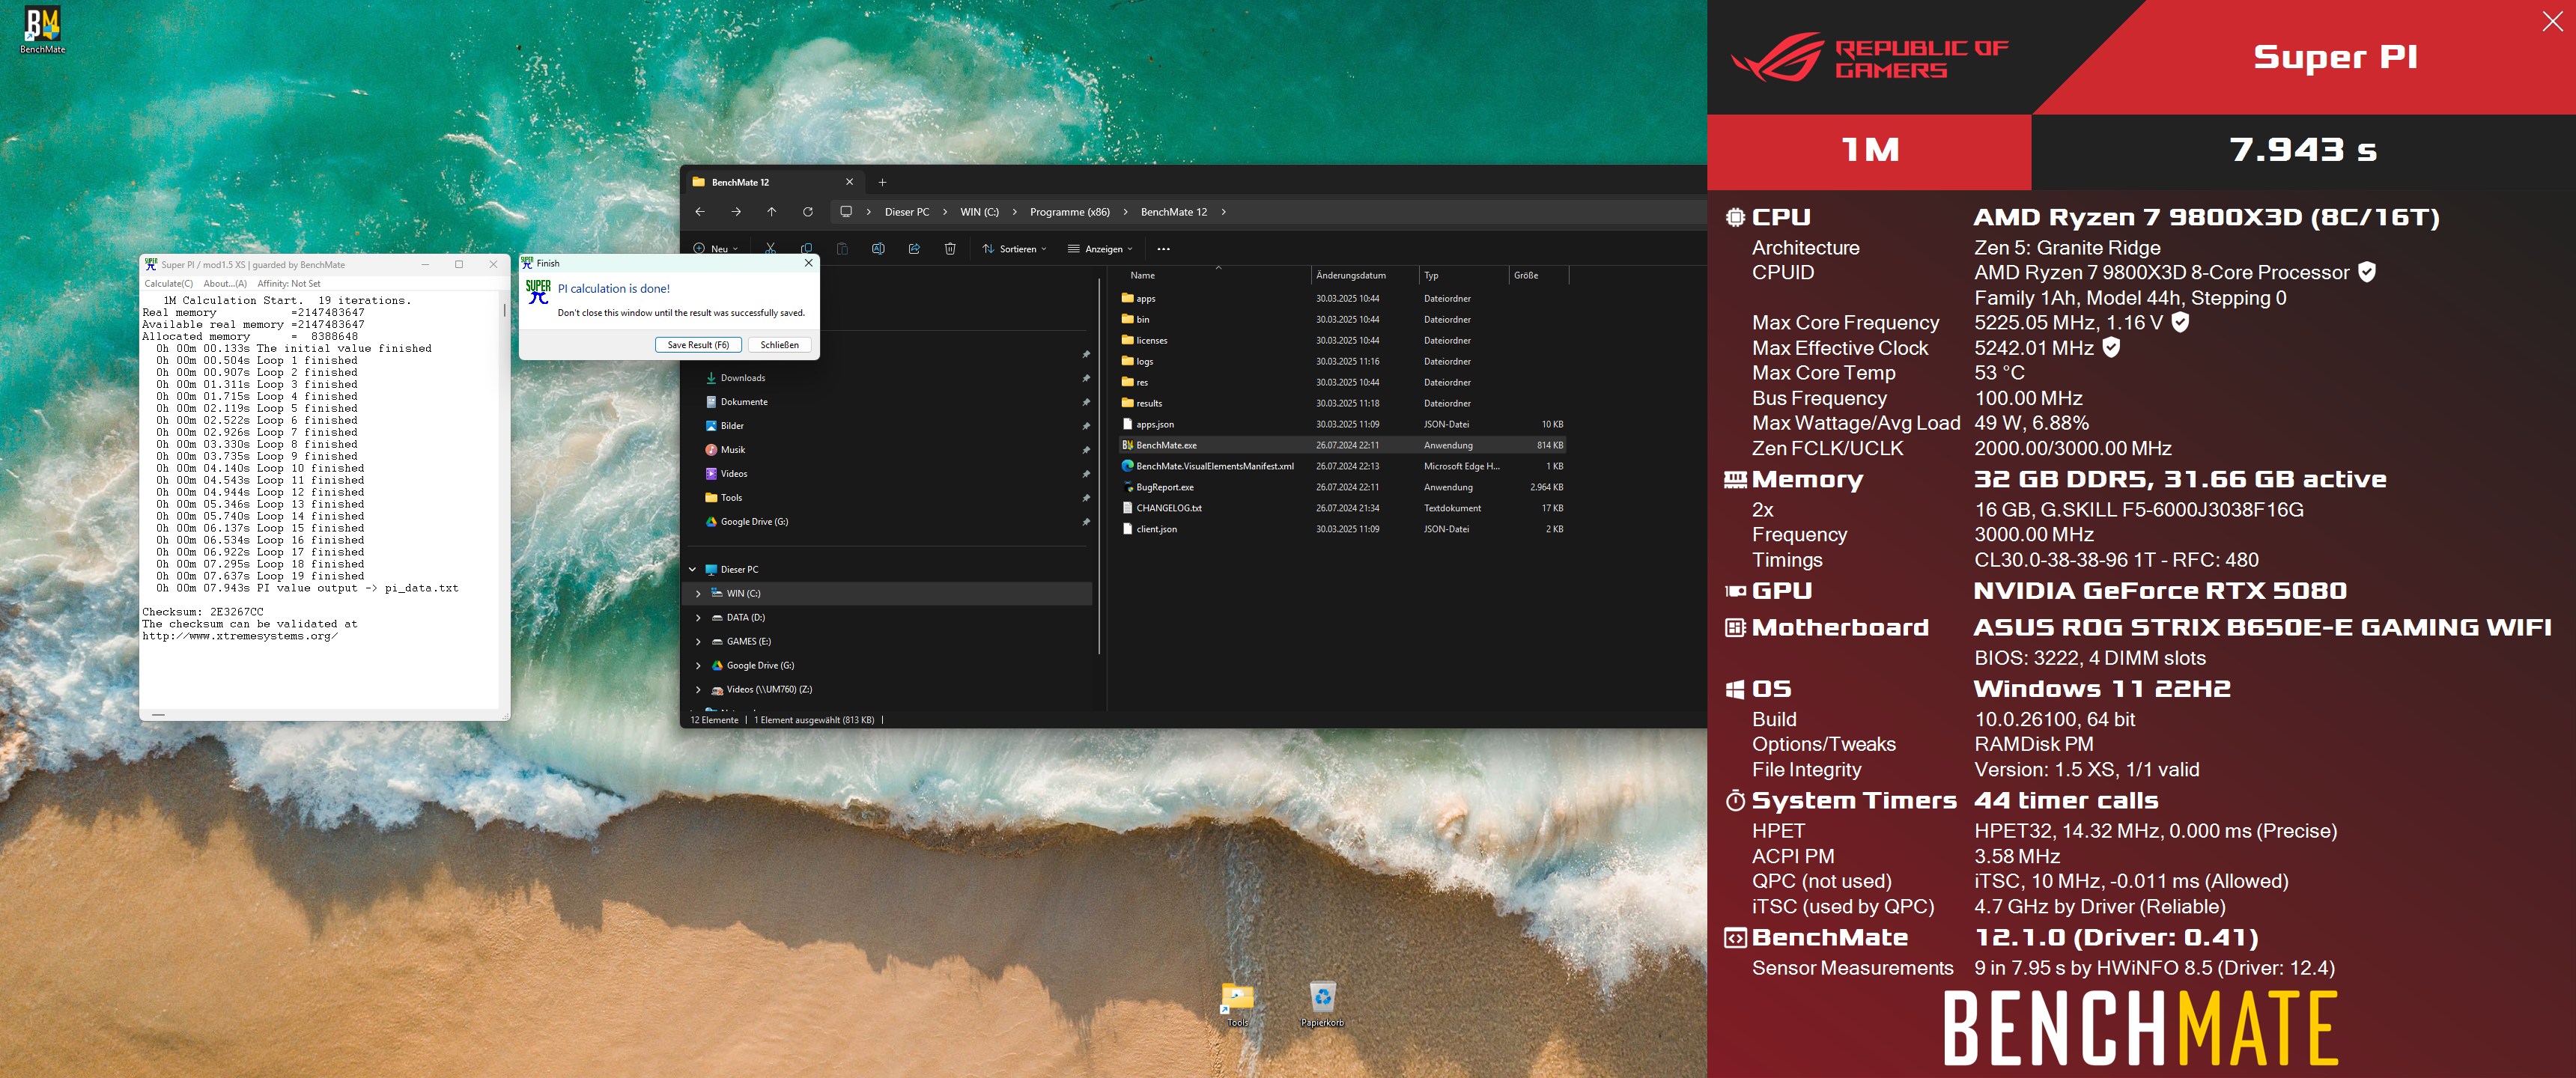Click Save Result (F6) button
Image resolution: width=2576 pixels, height=1078 pixels.
click(698, 345)
